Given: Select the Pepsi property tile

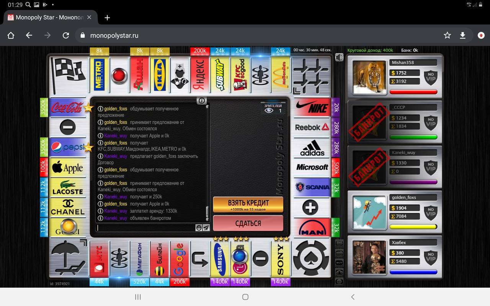Looking at the screenshot, I should 69,147.
